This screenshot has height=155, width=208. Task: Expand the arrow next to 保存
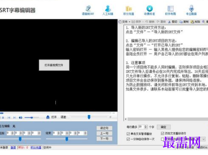coord(143,22)
